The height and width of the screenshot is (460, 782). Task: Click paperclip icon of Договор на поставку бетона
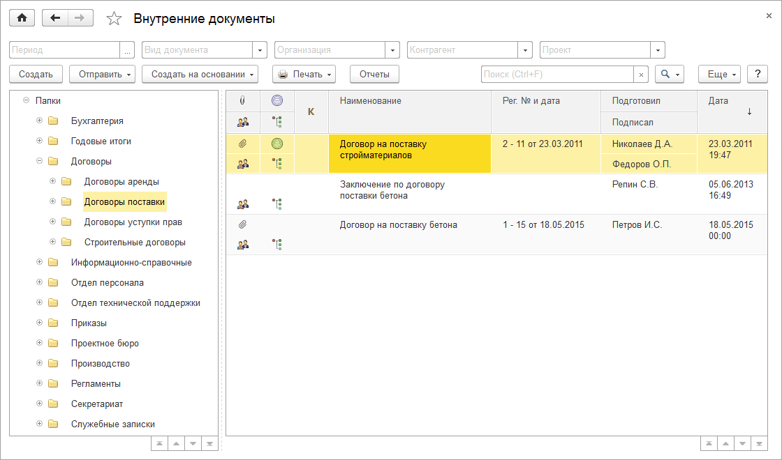click(242, 225)
